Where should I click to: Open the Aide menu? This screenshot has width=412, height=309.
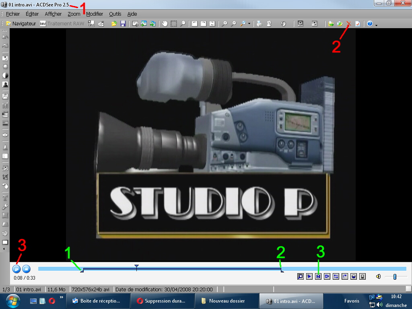(x=132, y=14)
